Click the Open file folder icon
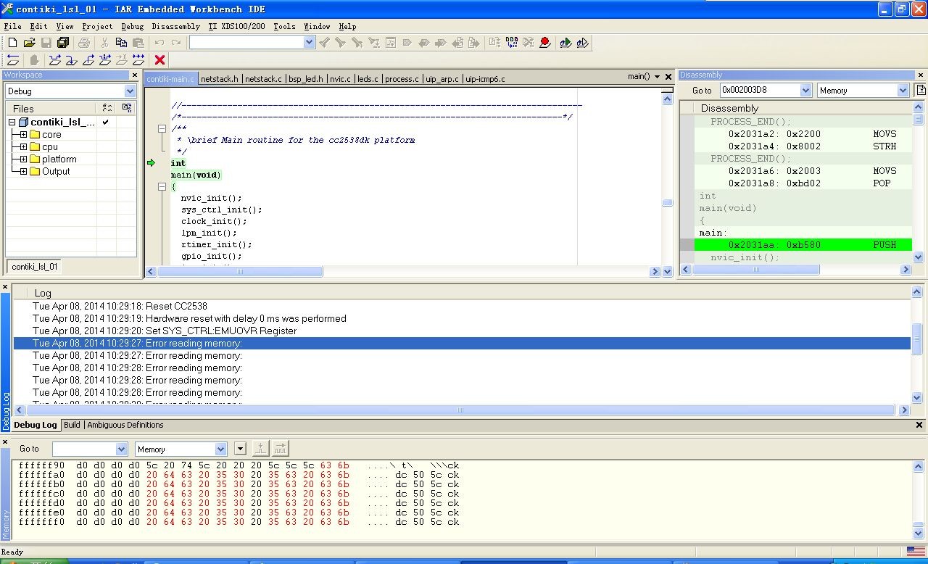This screenshot has height=564, width=928. tap(29, 43)
